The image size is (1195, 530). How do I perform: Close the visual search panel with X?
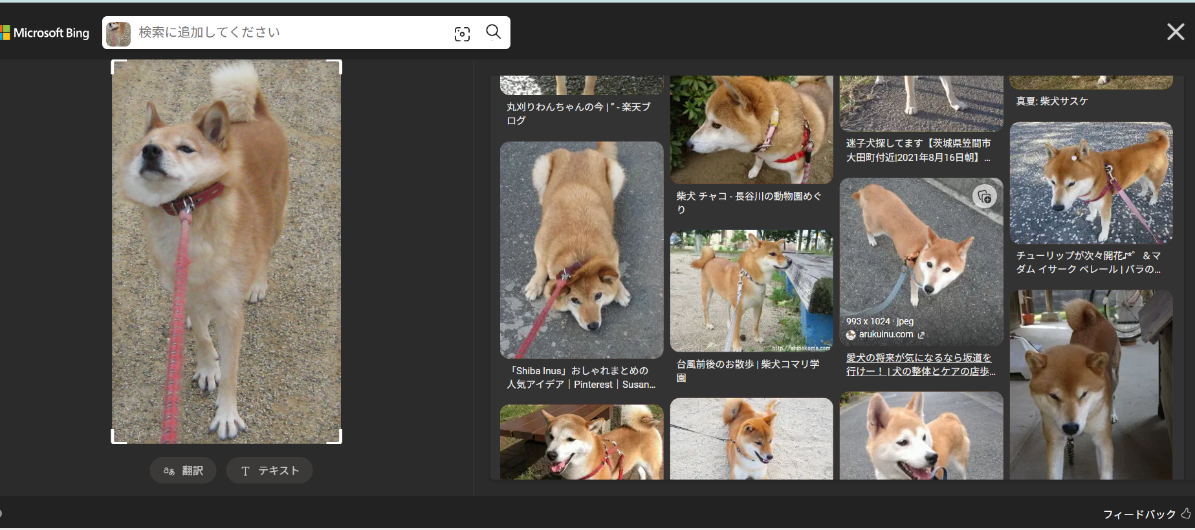1175,32
